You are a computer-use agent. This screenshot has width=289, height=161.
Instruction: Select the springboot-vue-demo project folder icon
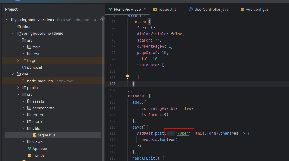click(x=13, y=20)
